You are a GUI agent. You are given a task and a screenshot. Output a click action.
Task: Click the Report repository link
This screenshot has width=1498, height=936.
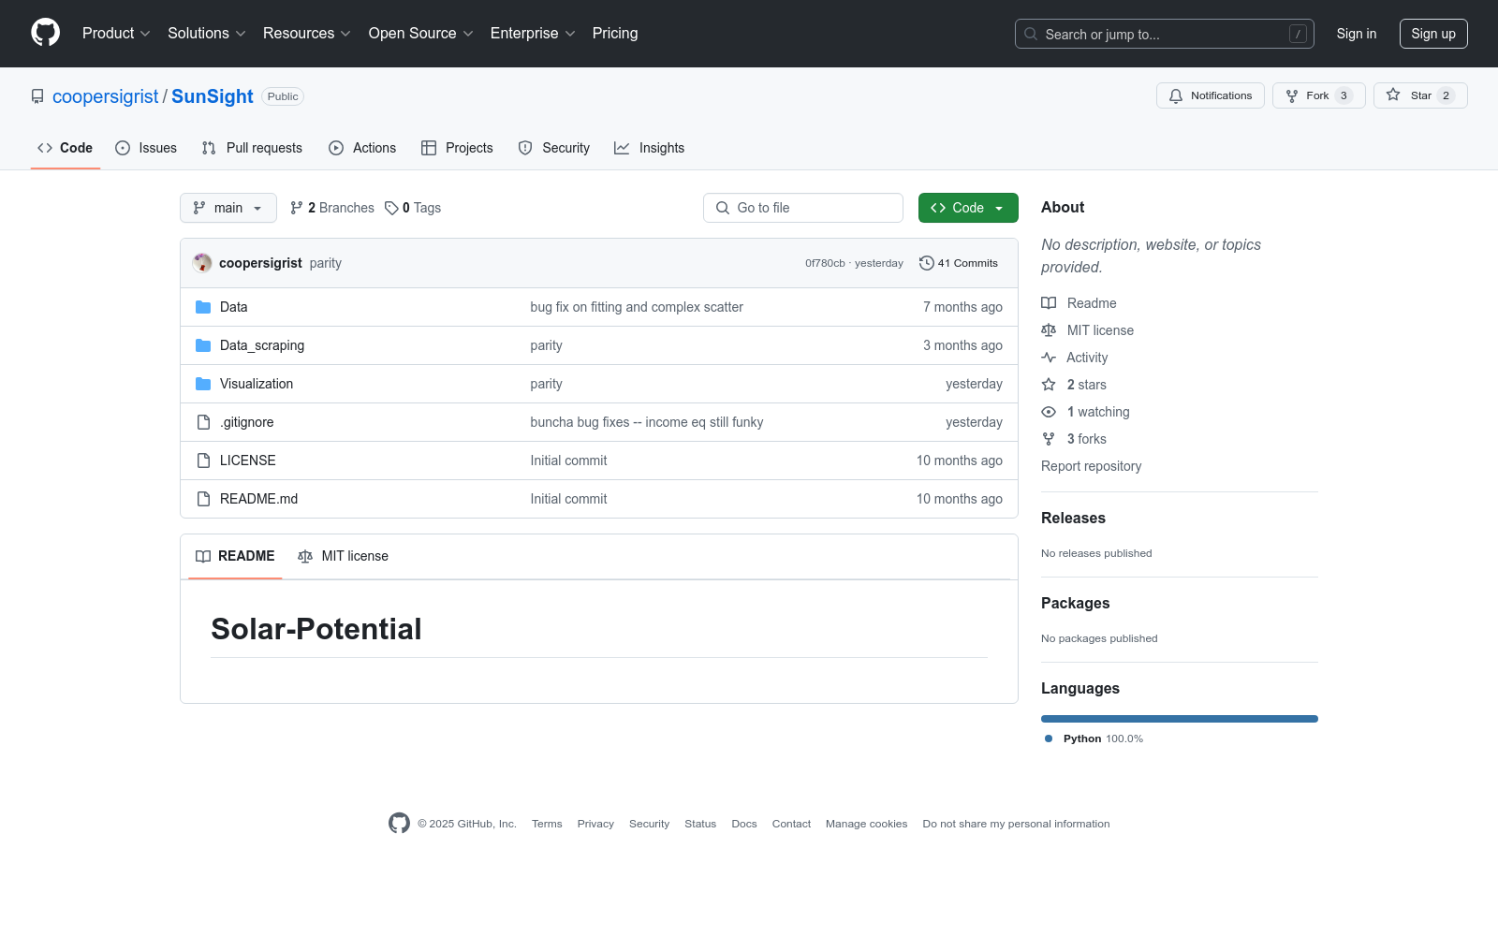point(1092,466)
